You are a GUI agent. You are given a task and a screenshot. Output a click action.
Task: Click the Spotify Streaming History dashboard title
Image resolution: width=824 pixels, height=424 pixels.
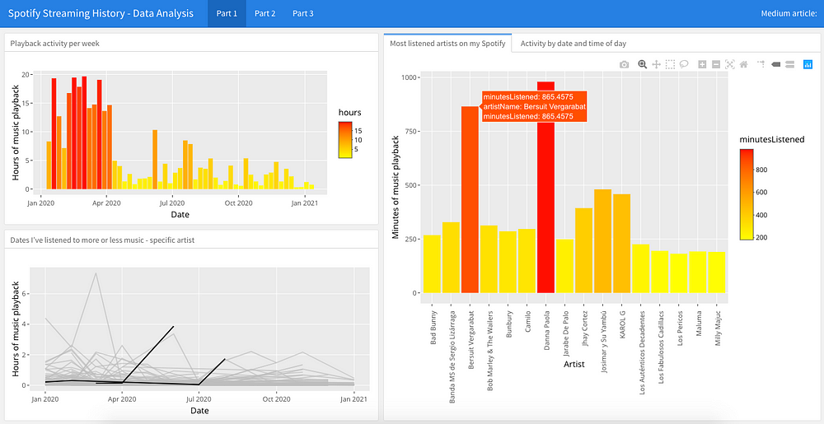point(101,13)
